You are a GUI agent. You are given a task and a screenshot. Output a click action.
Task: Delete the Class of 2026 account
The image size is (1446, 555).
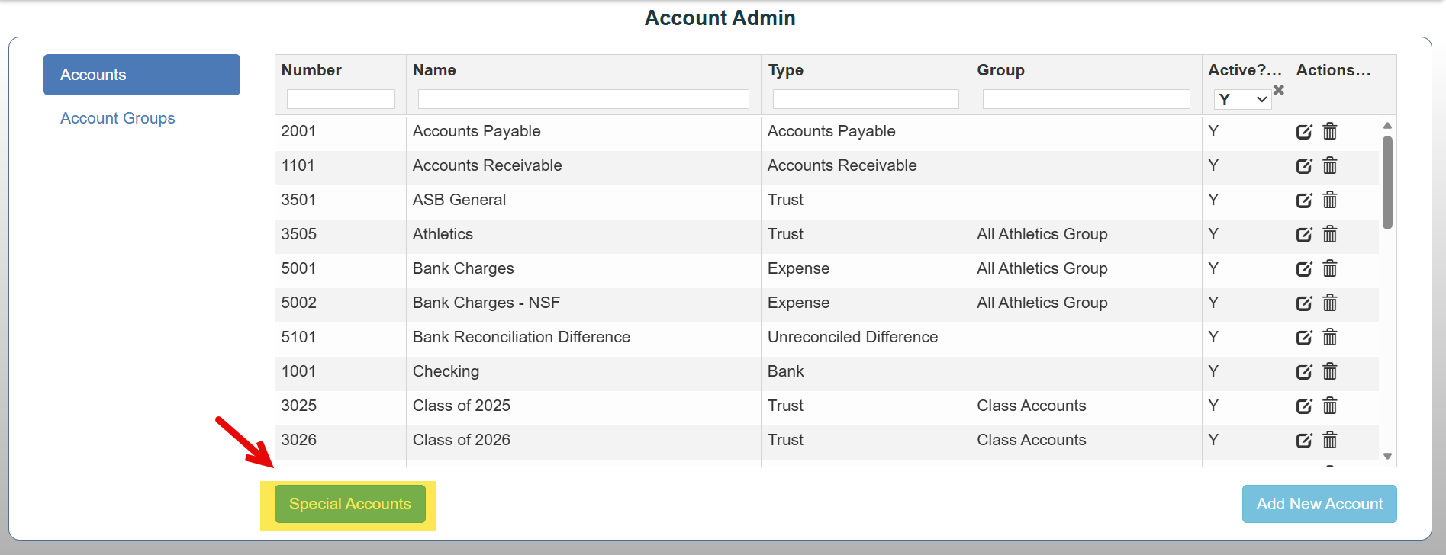click(x=1330, y=440)
